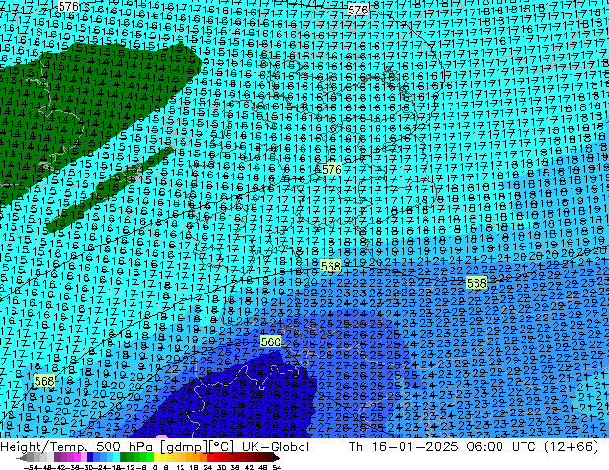Click the '0' legend tick value
Image resolution: width=609 pixels, height=470 pixels.
point(155,468)
